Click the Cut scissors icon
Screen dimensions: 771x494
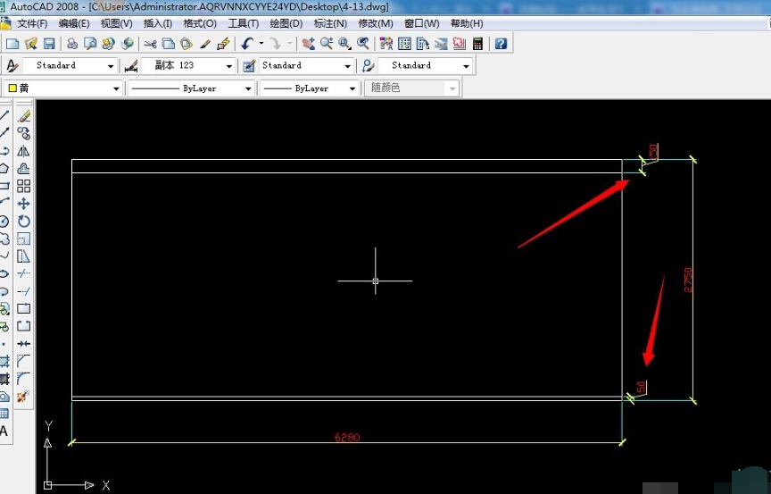(150, 44)
